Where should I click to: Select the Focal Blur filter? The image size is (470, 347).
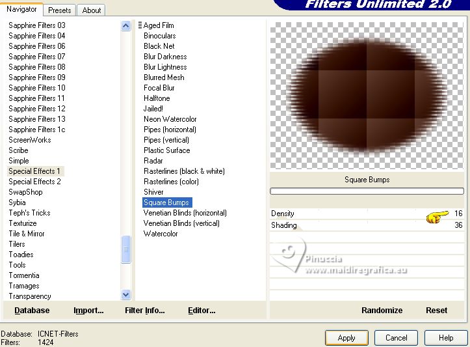click(159, 88)
